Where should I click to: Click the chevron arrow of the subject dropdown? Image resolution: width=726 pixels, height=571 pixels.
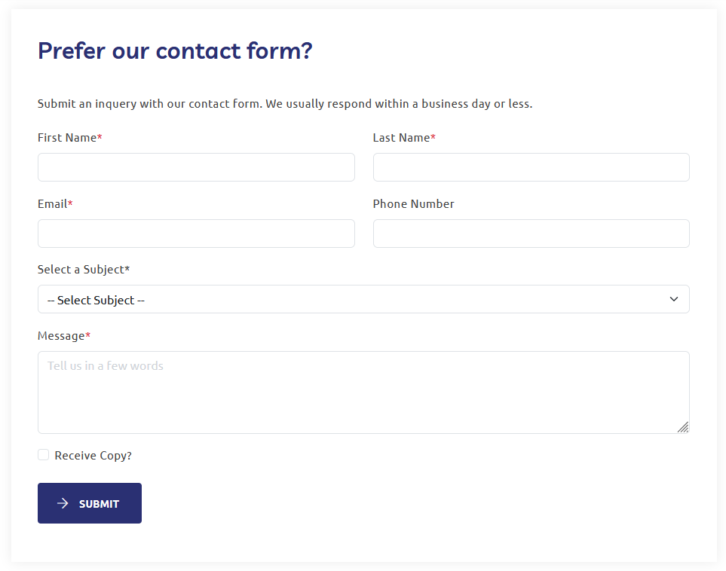click(x=674, y=299)
